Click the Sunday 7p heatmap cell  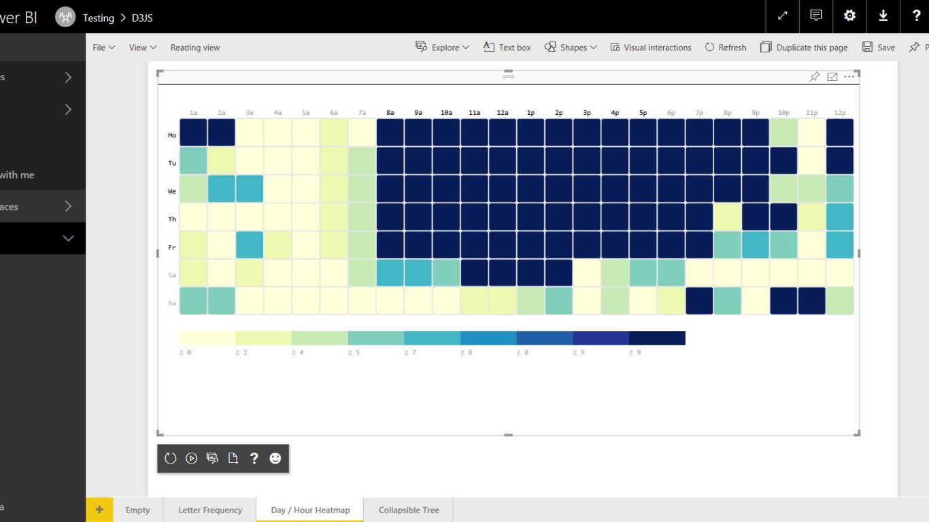coord(699,300)
